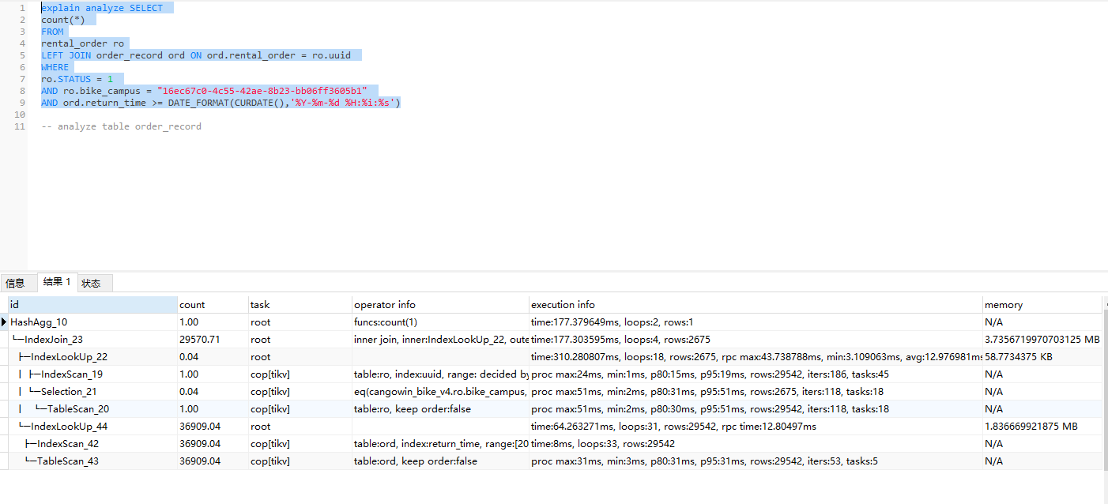This screenshot has height=504, width=1108.
Task: Open the 信息 tab
Action: pos(15,283)
